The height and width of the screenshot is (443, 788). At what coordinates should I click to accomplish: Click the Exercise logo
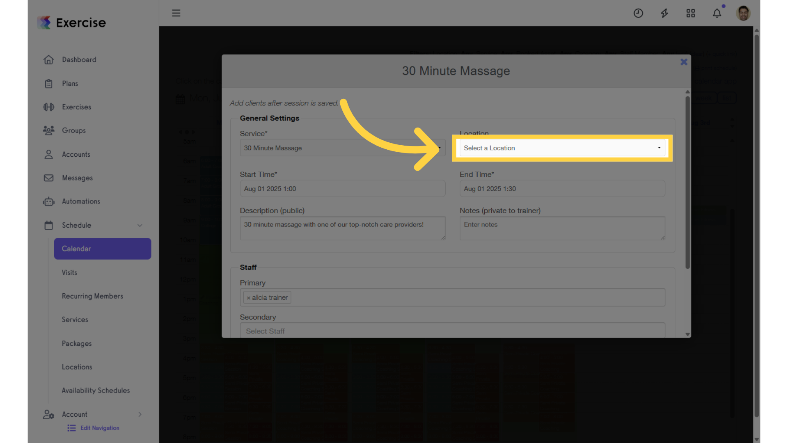tap(71, 23)
